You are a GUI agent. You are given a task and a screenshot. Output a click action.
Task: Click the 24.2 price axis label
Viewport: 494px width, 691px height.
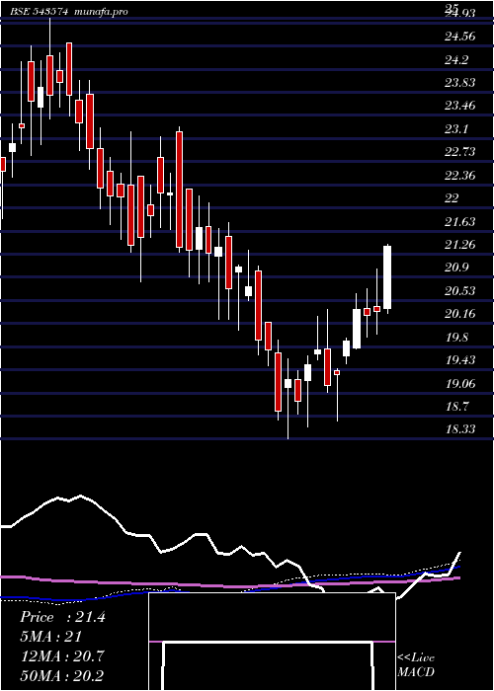click(x=456, y=59)
